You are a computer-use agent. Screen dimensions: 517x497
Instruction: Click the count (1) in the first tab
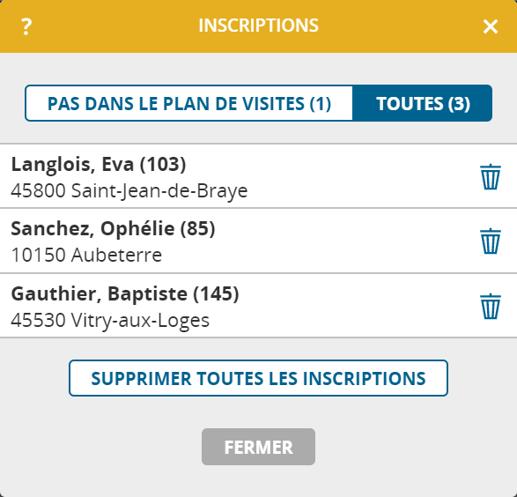[321, 104]
